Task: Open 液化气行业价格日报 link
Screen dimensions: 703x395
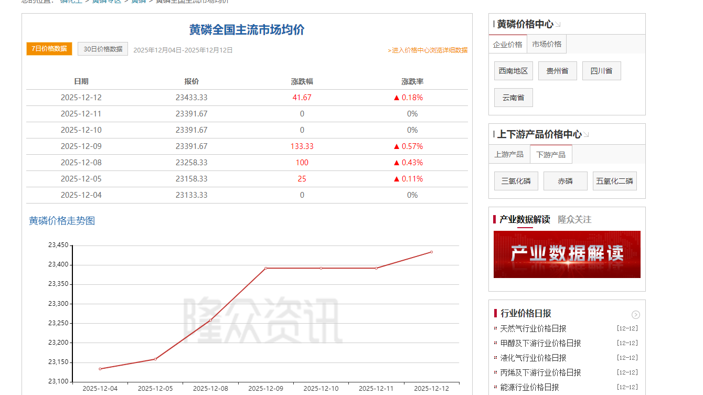Action: point(533,358)
